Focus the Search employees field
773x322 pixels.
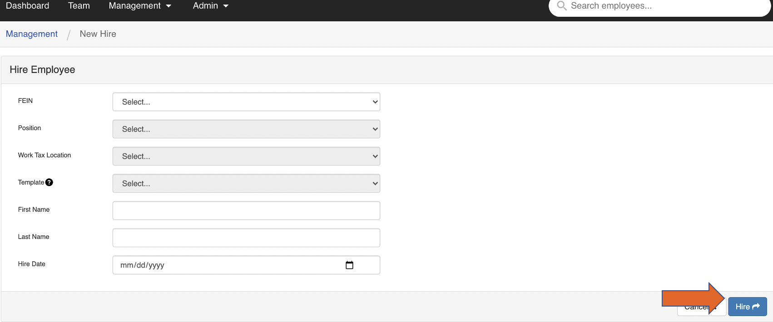663,6
